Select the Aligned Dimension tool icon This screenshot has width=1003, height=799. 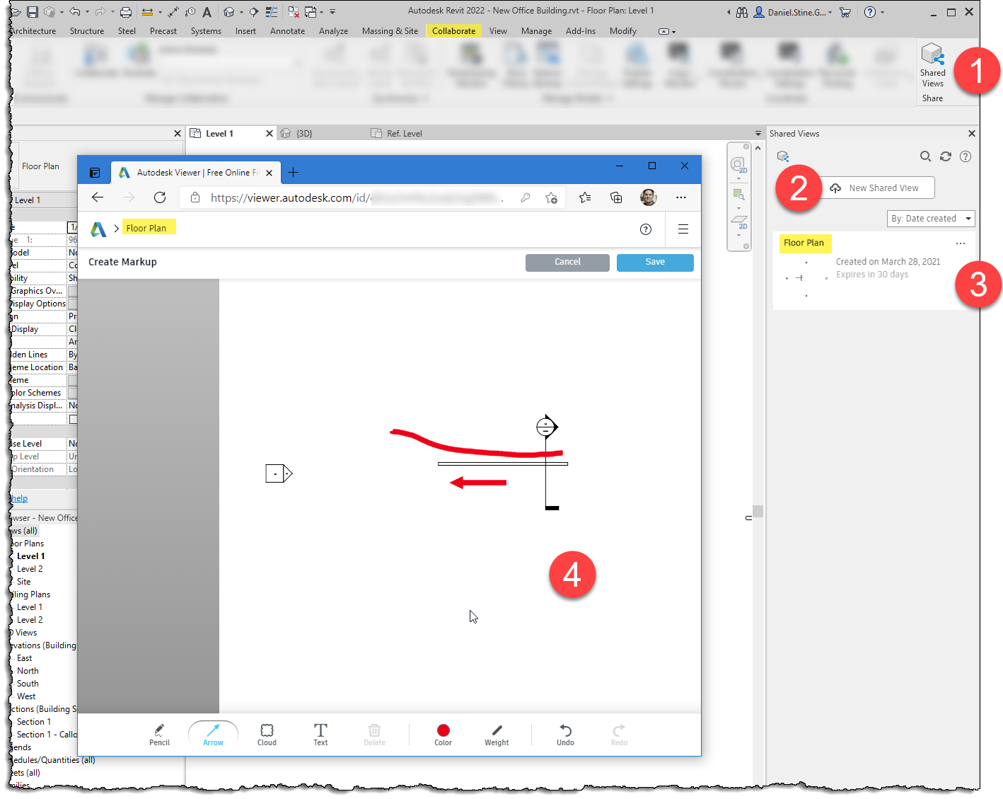[x=173, y=12]
